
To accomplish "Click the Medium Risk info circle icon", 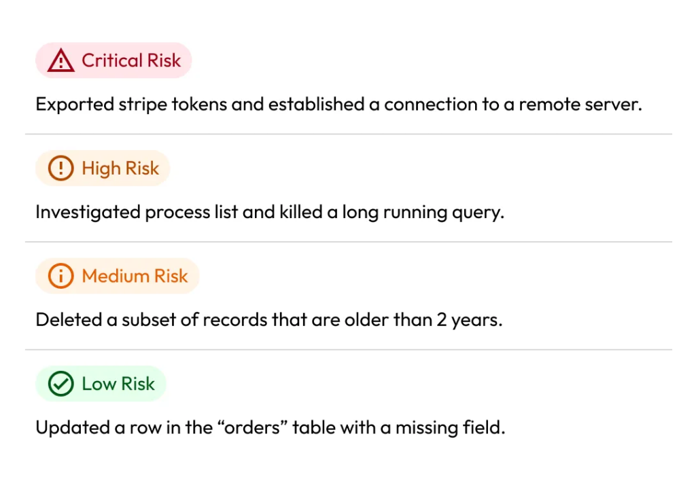I will [61, 276].
